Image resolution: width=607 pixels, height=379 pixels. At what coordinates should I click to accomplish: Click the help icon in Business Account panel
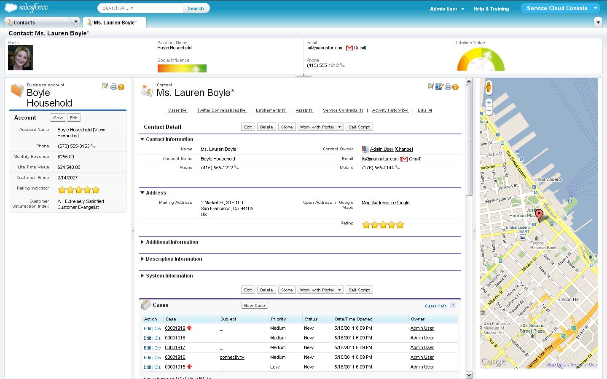click(x=121, y=87)
